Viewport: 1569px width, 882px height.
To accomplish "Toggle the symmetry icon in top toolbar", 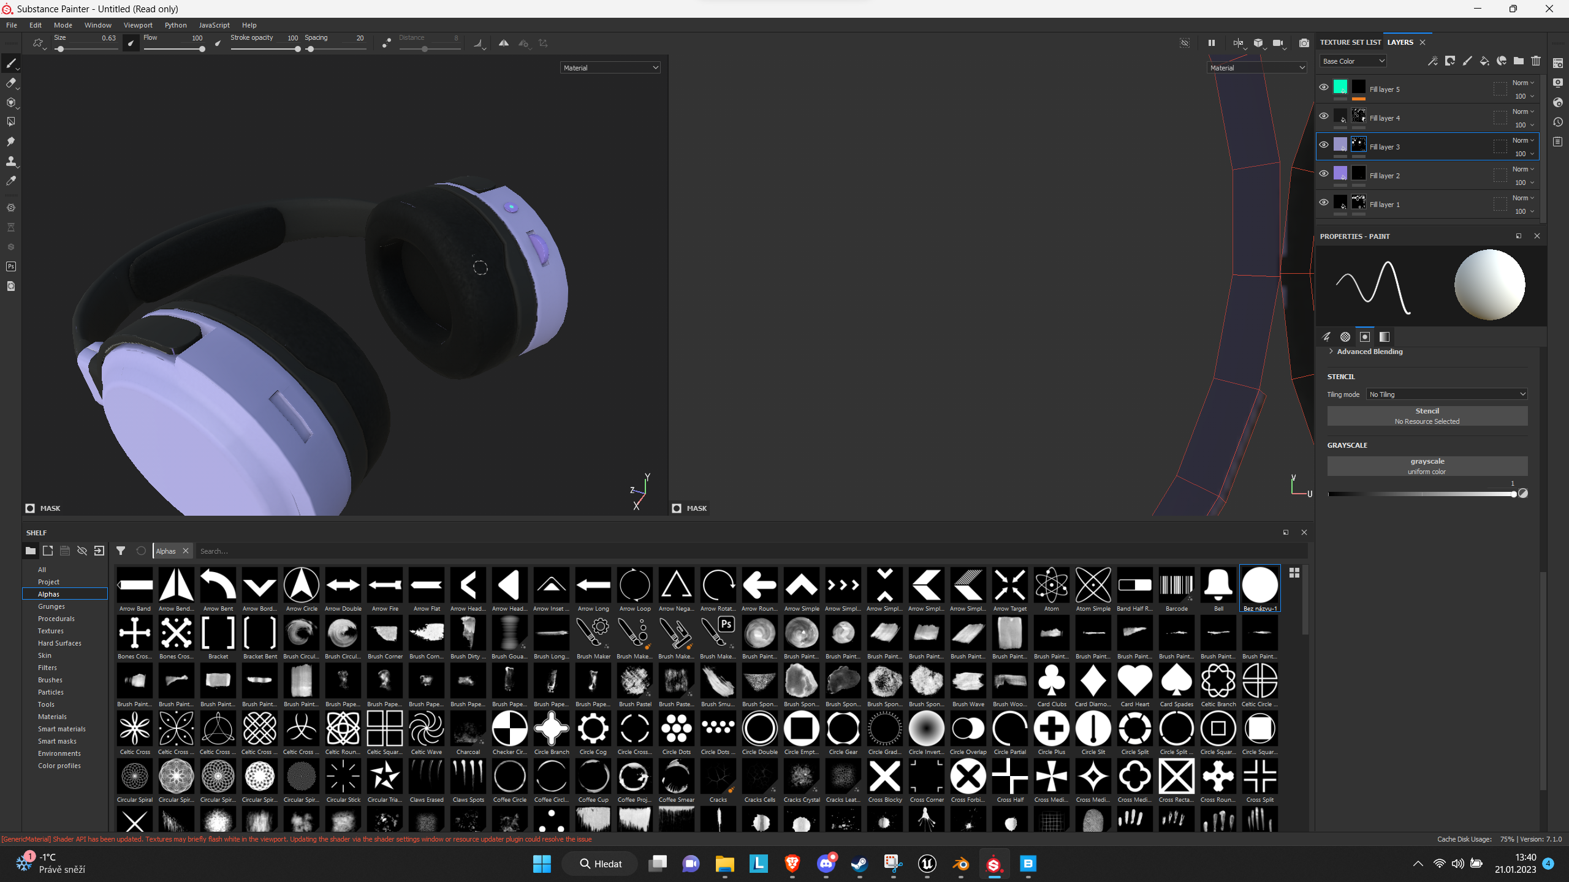I will 503,43.
